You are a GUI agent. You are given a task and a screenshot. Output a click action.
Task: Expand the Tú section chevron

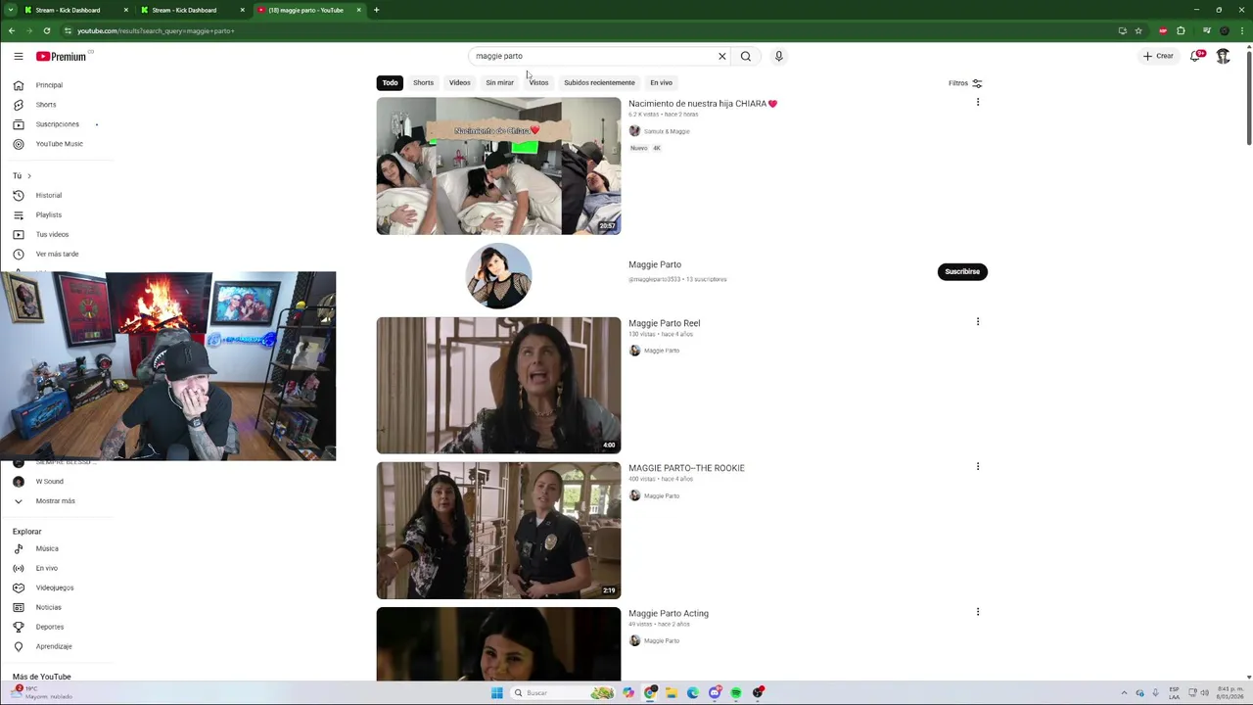pyautogui.click(x=28, y=176)
